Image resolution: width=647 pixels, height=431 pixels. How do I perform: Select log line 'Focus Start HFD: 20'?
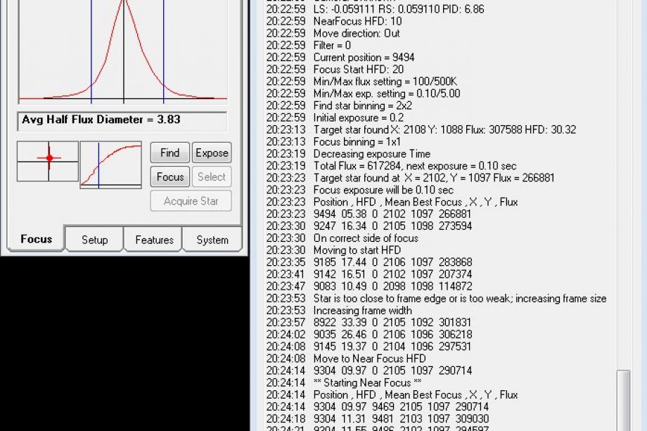(x=335, y=69)
